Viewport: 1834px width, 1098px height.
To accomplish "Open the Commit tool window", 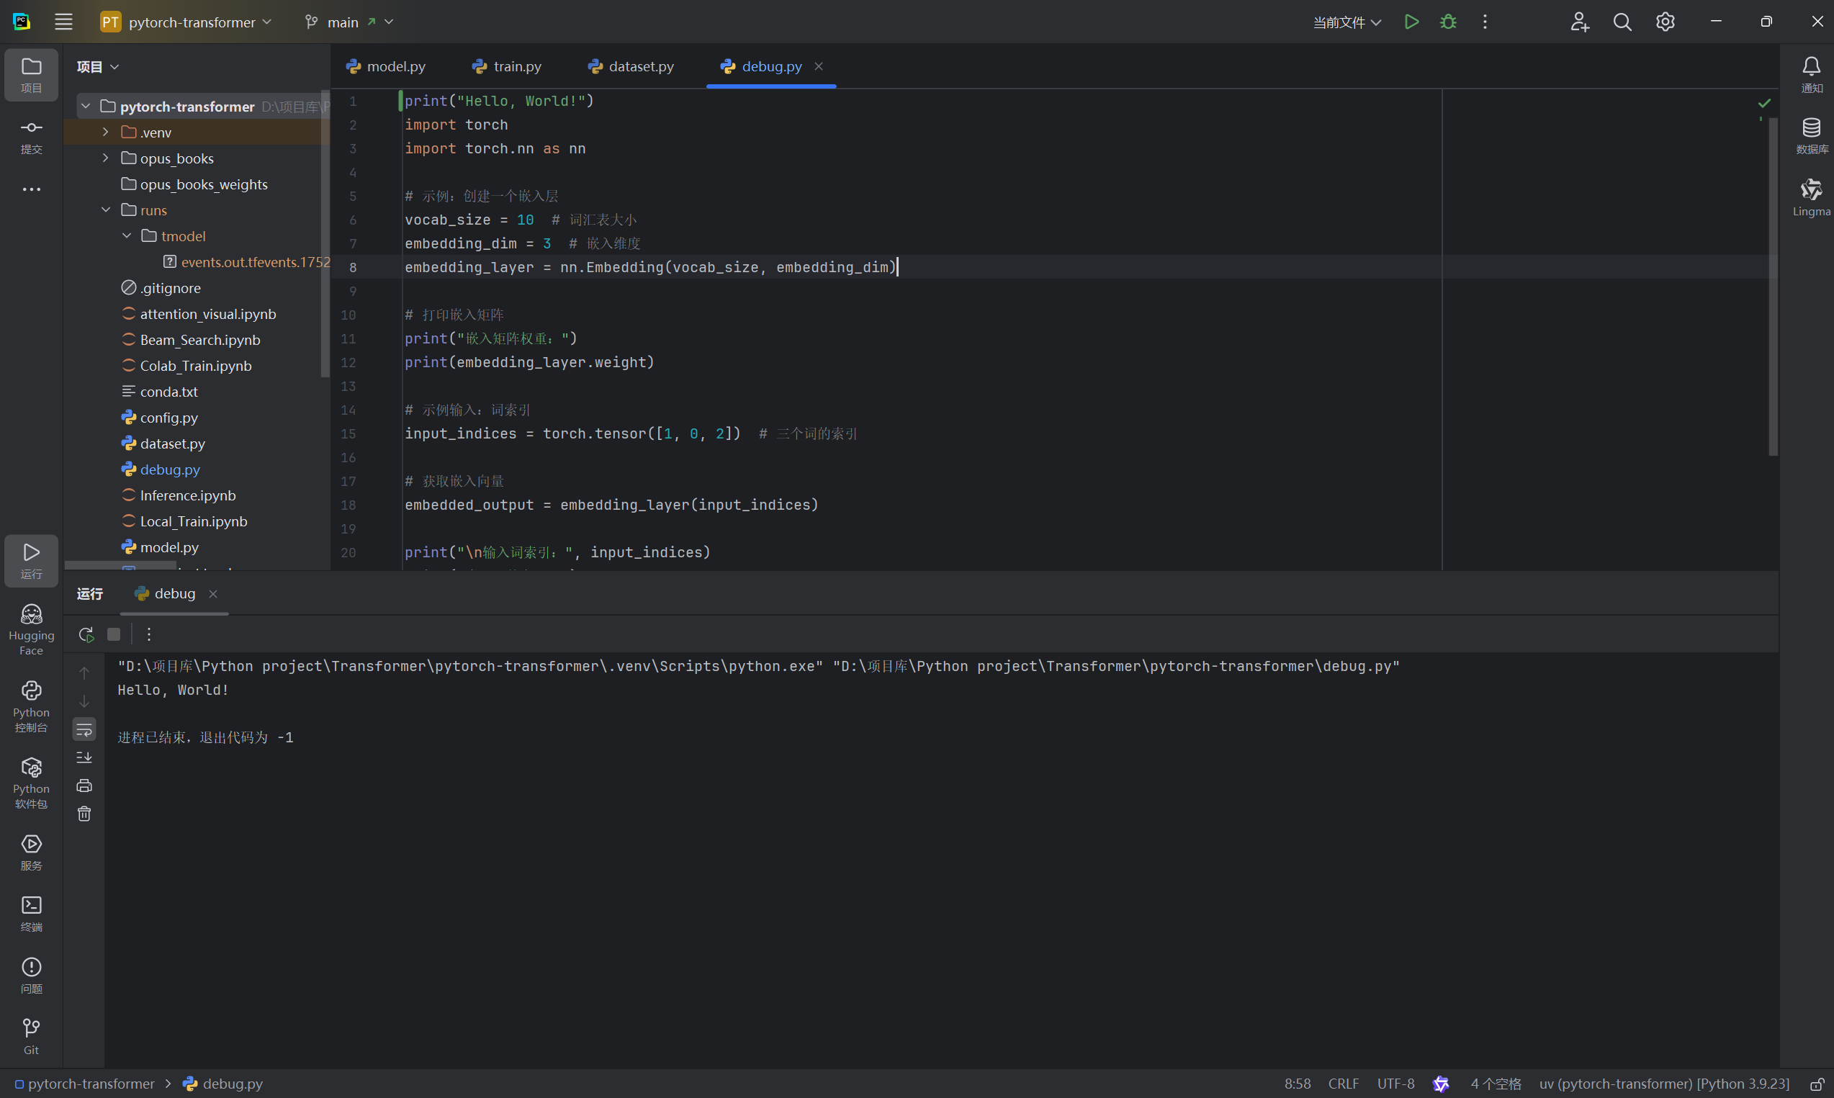I will (x=31, y=136).
